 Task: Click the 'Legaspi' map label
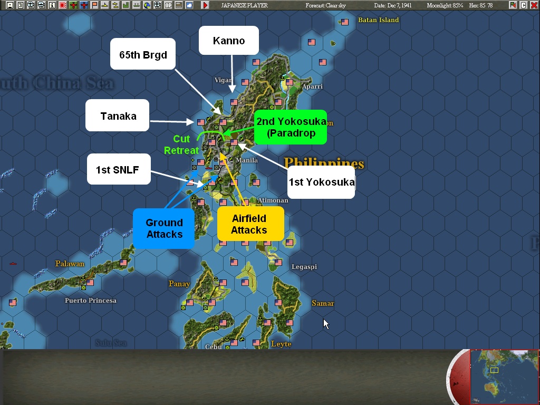(x=304, y=267)
